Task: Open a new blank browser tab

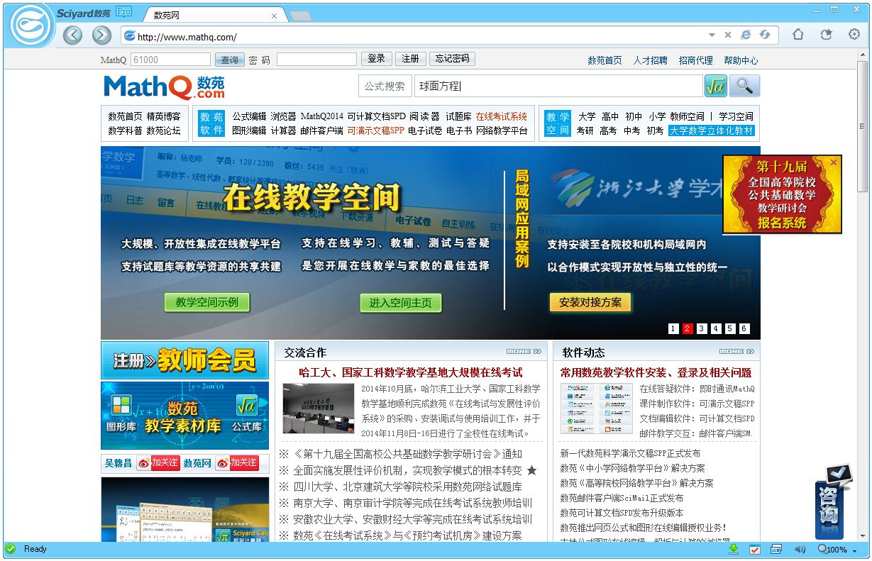Action: (301, 16)
